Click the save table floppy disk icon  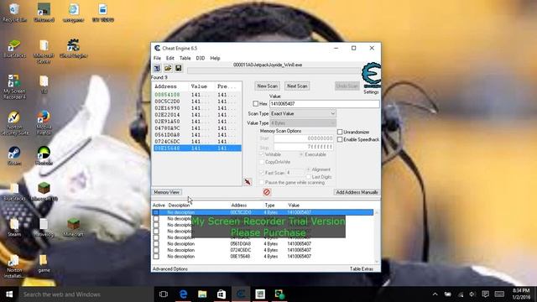point(179,68)
